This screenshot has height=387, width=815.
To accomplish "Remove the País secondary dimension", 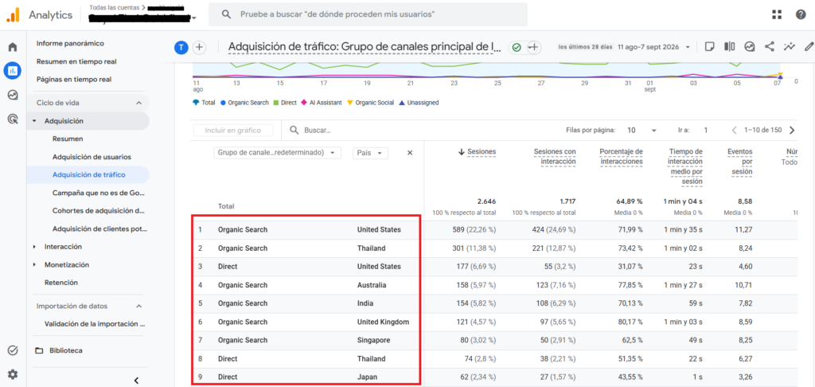I will click(410, 153).
